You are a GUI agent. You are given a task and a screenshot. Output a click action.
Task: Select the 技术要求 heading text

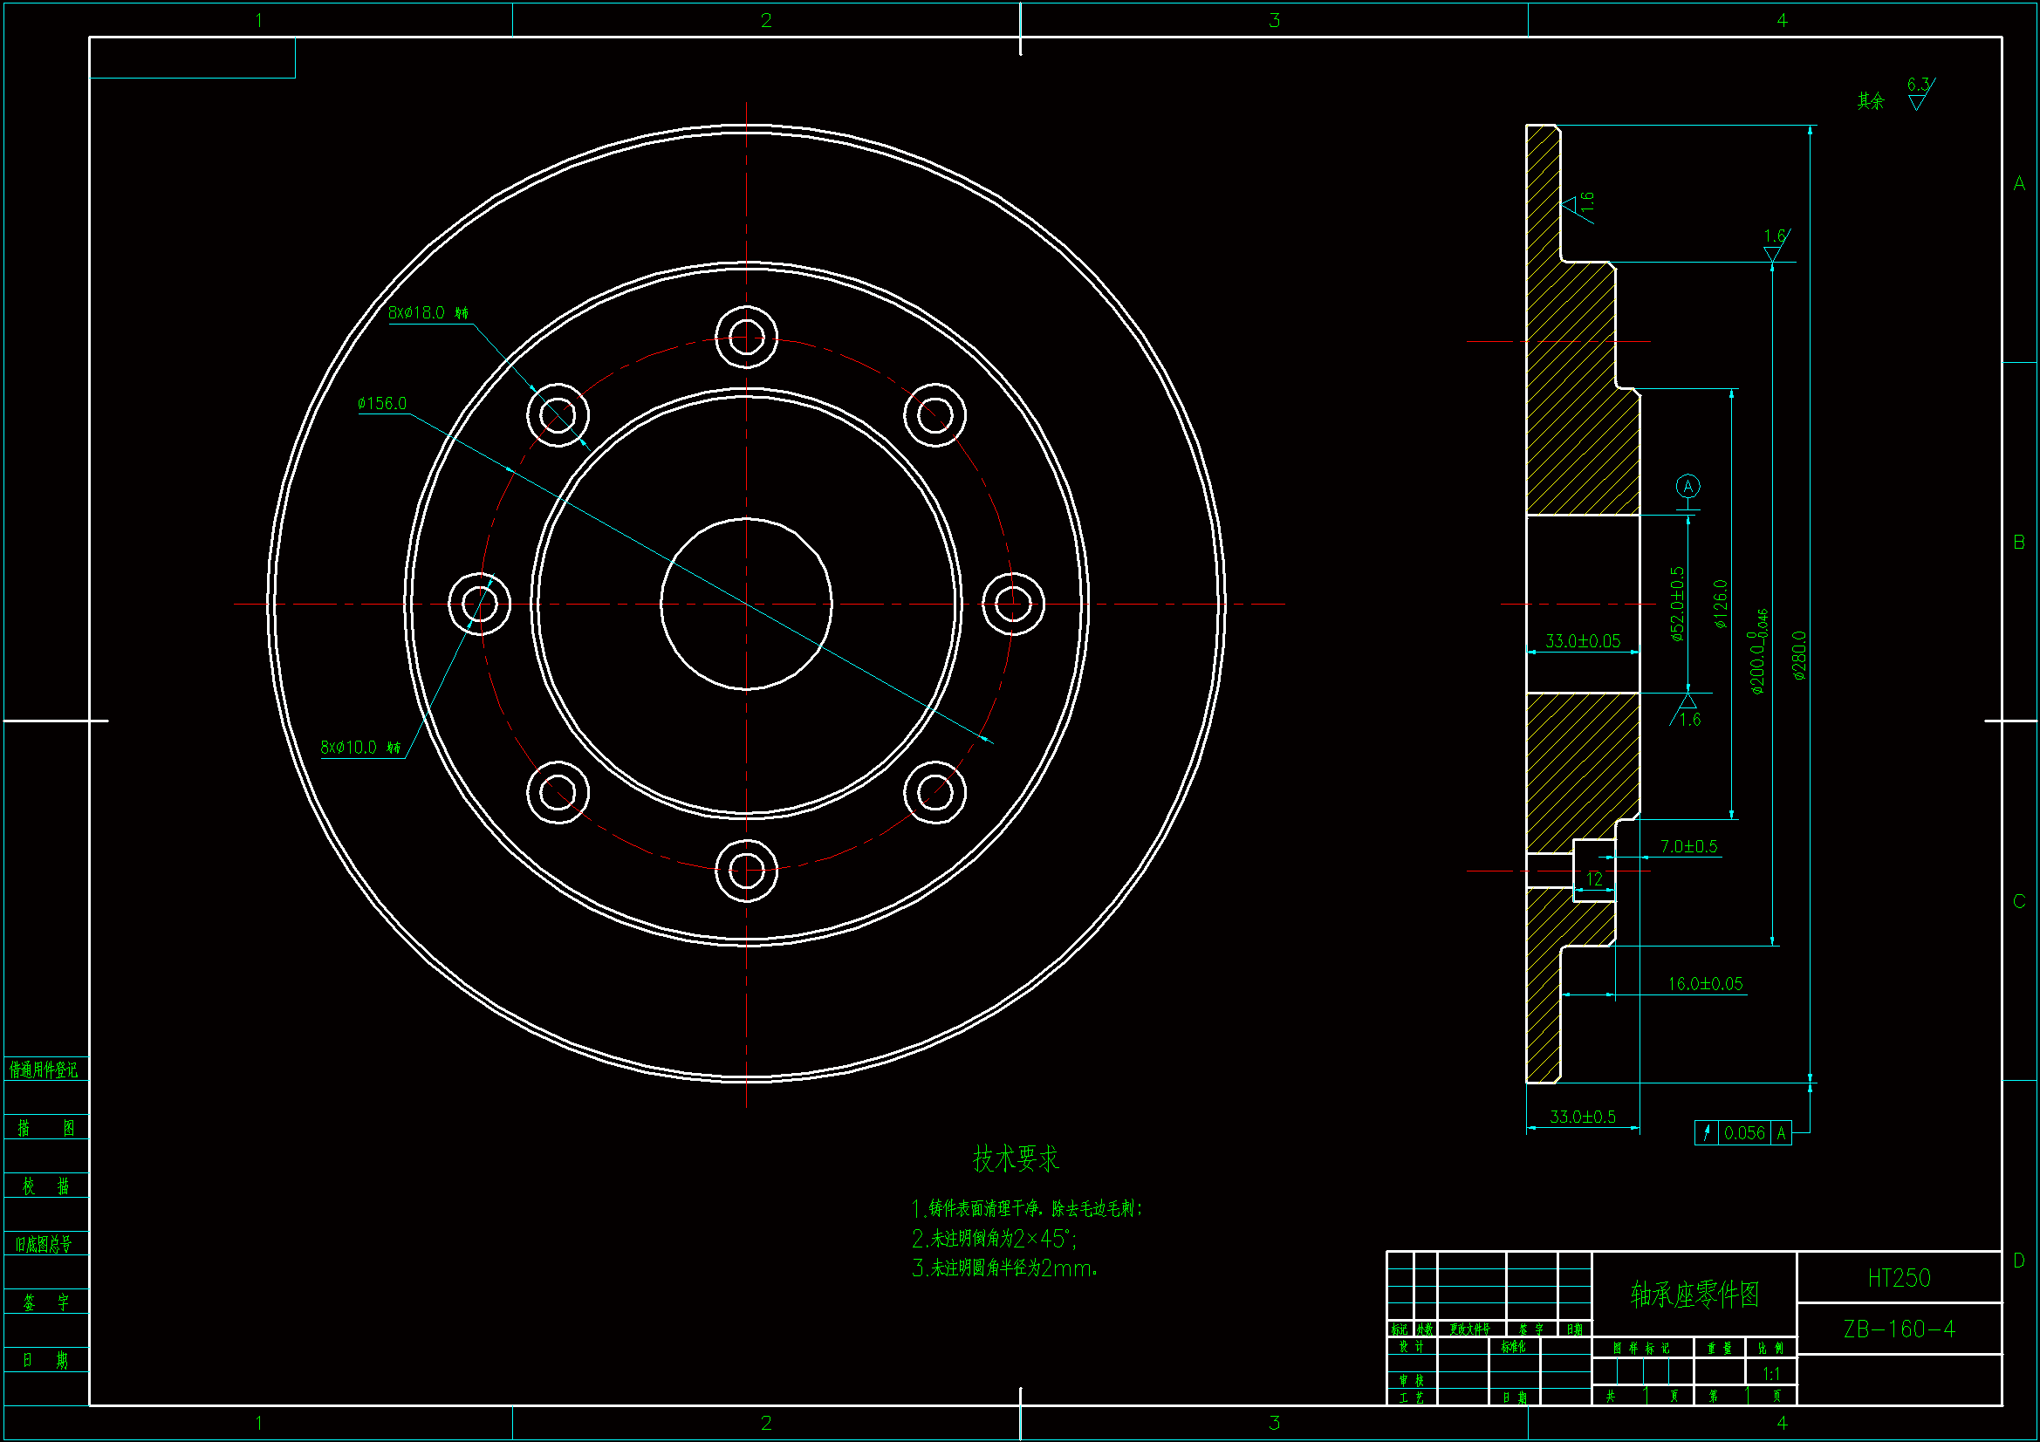coord(1016,1158)
